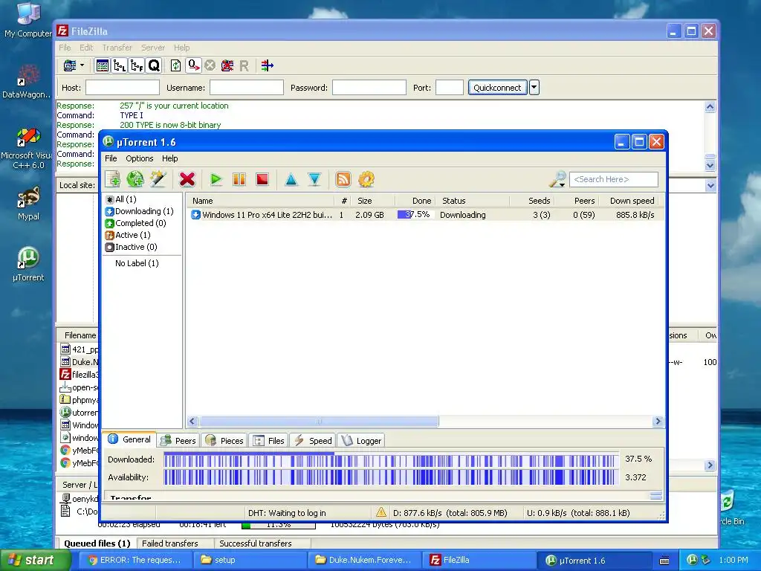Select the No Label (1) entry
Viewport: 761px width, 571px height.
[x=137, y=263]
